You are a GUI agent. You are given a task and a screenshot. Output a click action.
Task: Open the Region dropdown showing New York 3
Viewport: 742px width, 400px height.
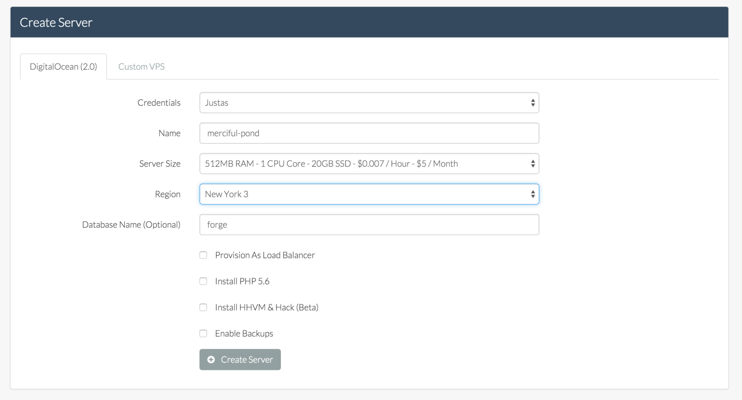coord(369,194)
